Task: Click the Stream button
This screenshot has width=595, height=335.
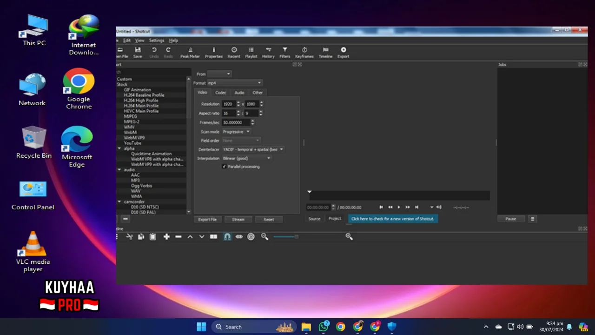Action: coord(238,219)
